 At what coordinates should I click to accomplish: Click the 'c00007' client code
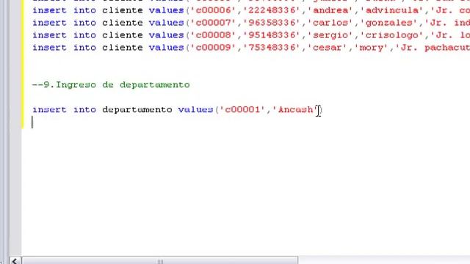pyautogui.click(x=213, y=23)
